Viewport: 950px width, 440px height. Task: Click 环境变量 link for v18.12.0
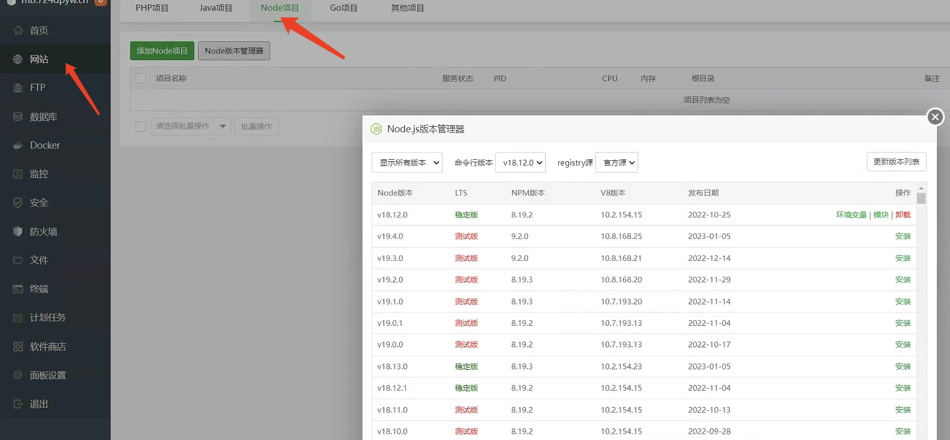852,215
